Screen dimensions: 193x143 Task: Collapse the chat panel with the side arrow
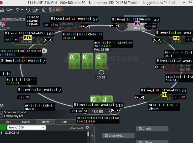(x=92, y=136)
